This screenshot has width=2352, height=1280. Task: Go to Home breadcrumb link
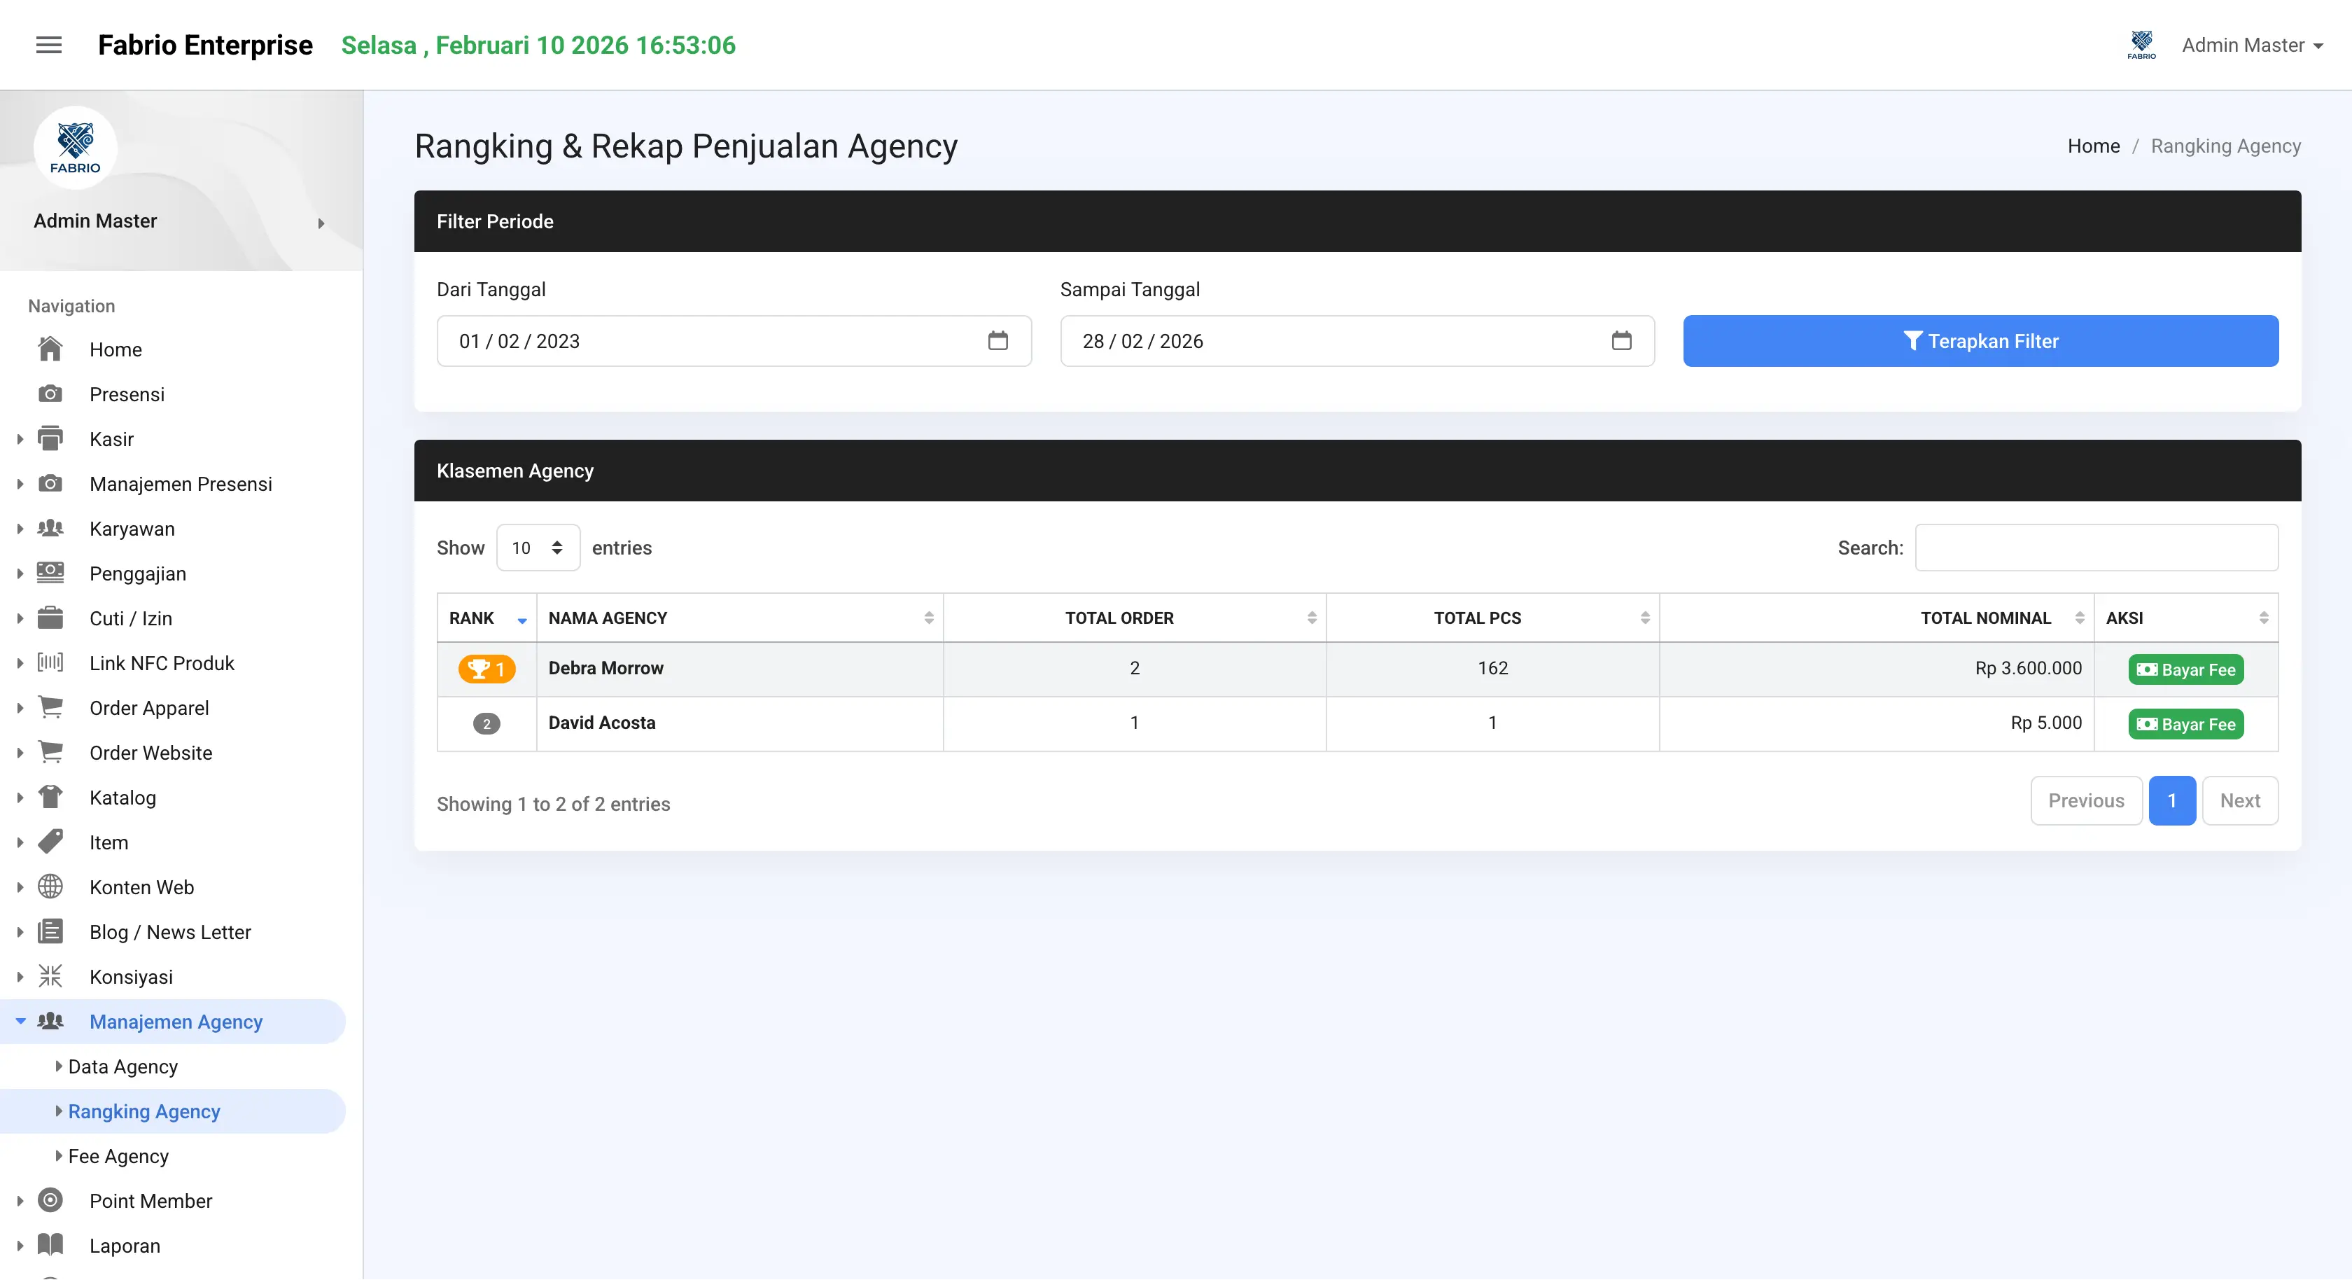pos(2094,145)
